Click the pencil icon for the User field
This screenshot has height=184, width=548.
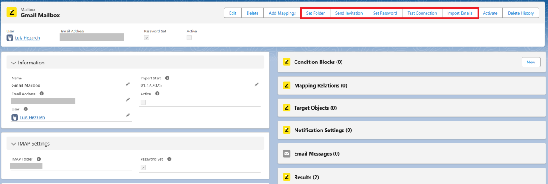(127, 116)
